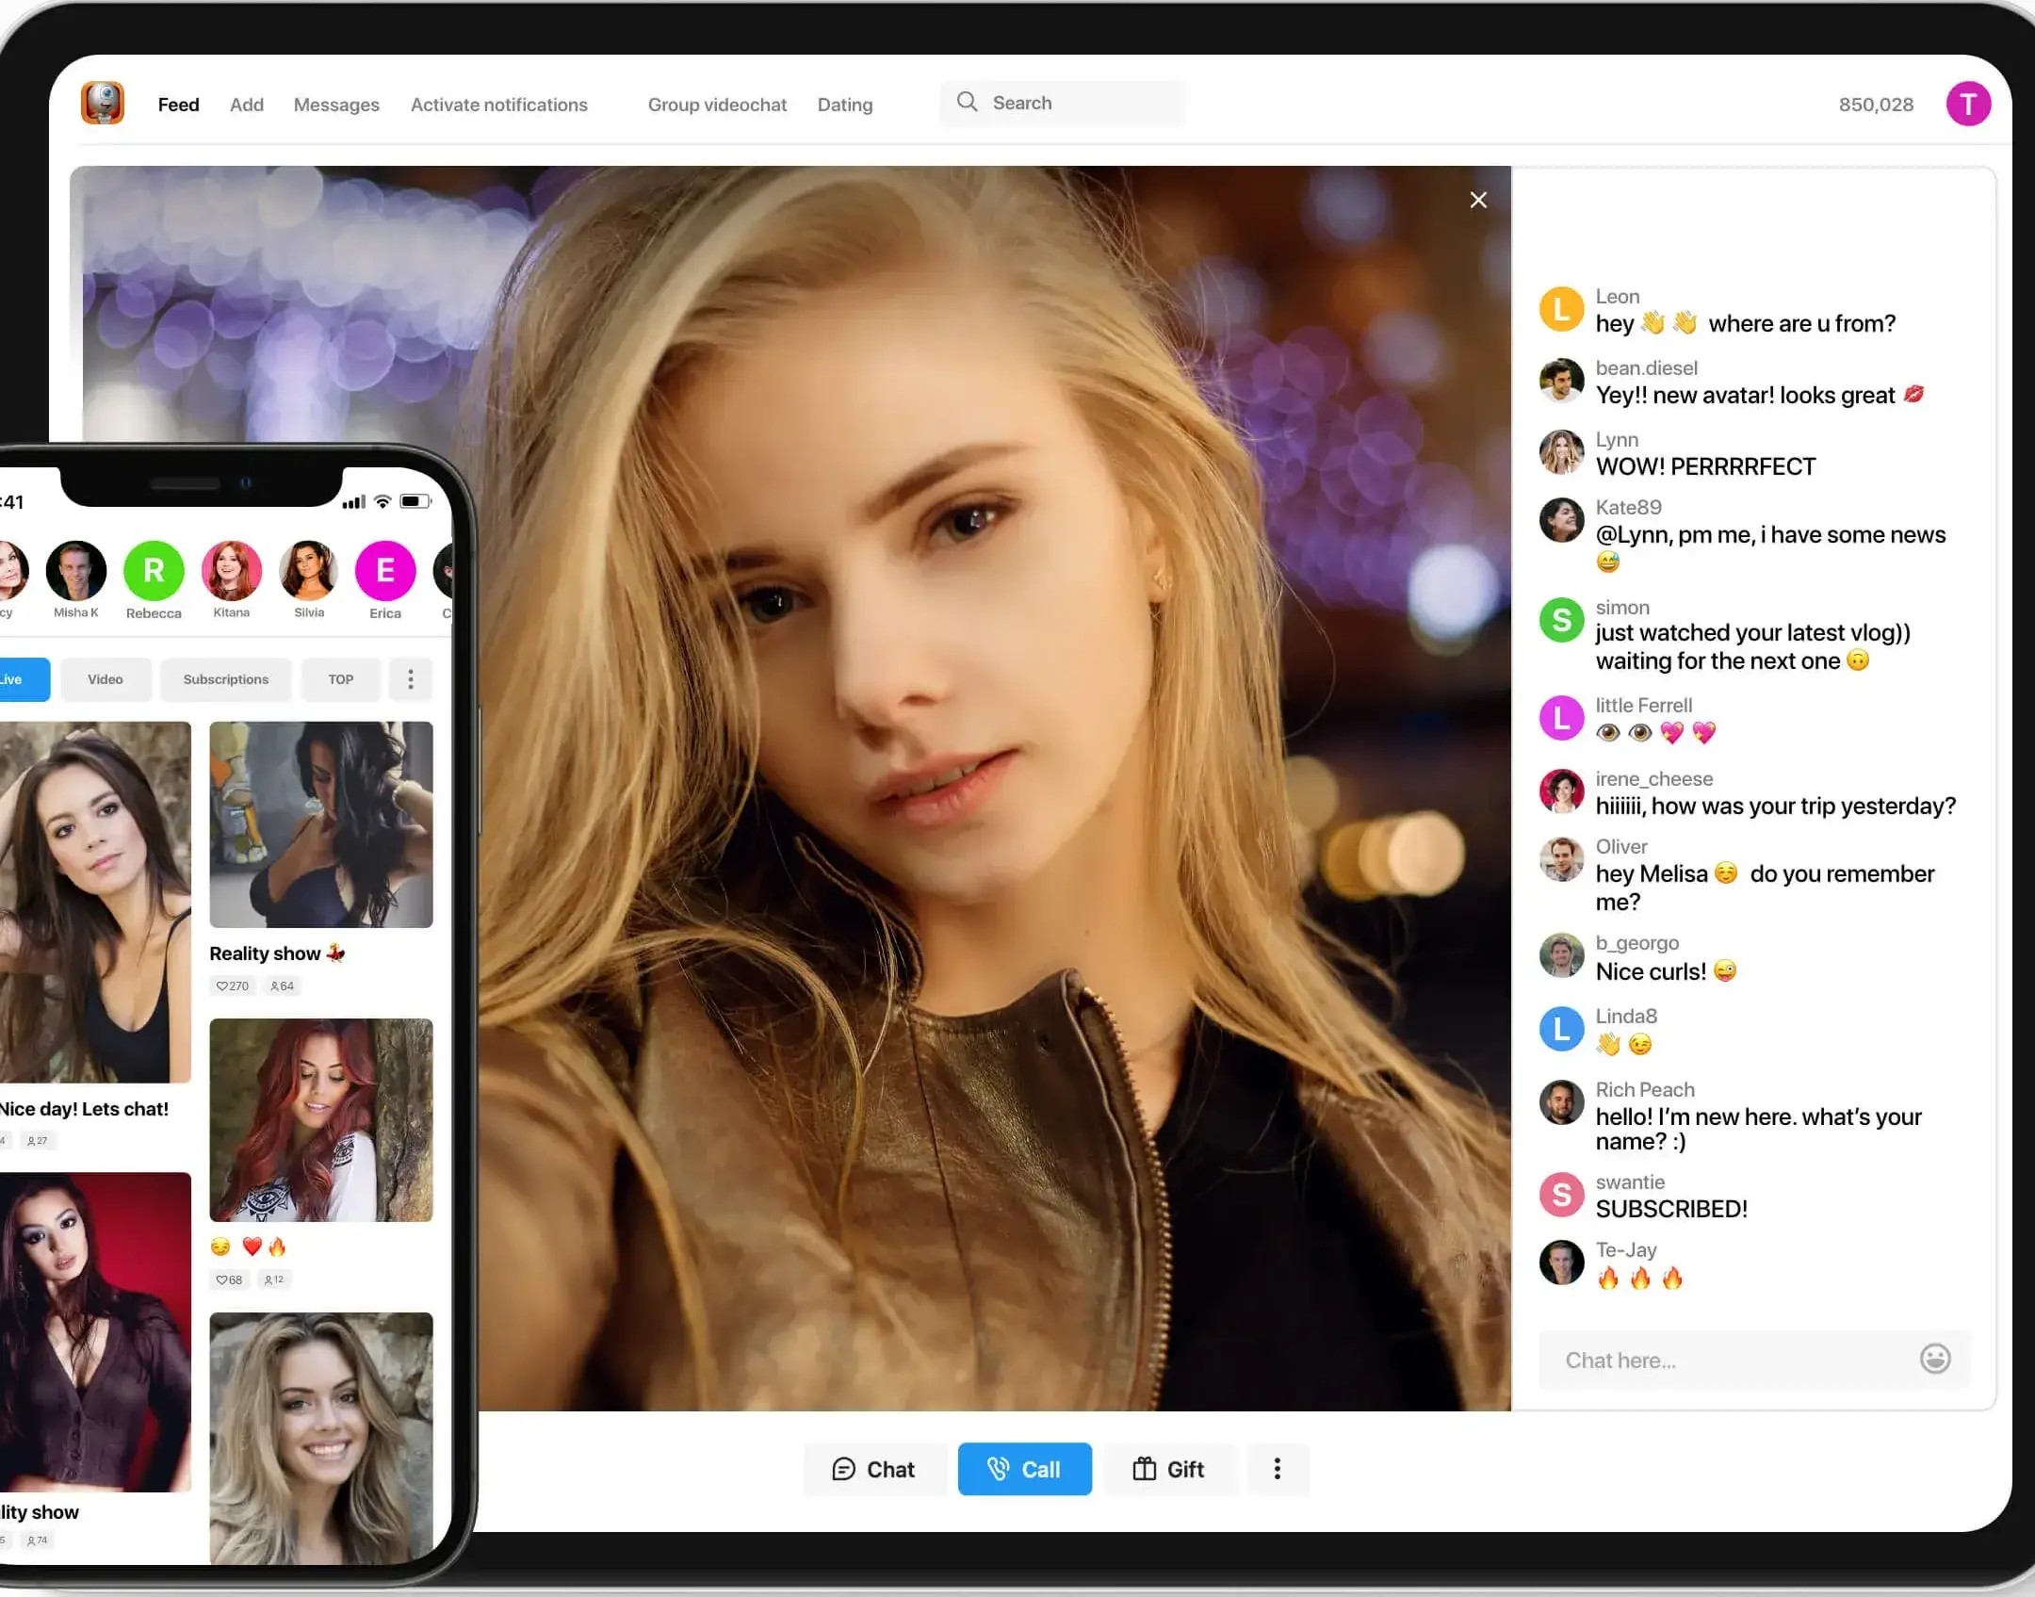Image resolution: width=2035 pixels, height=1597 pixels.
Task: Click Activate notifications link
Action: click(x=498, y=105)
